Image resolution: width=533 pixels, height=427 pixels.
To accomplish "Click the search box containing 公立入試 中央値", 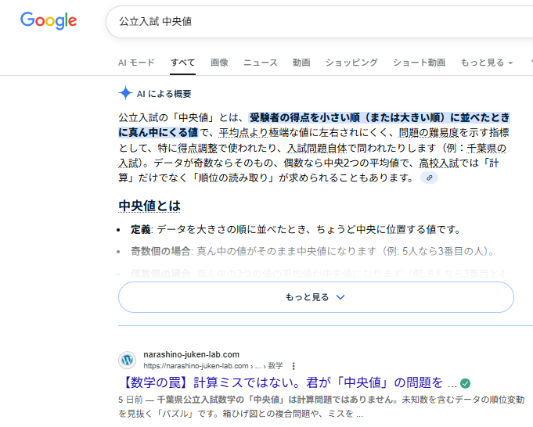I will pyautogui.click(x=313, y=23).
